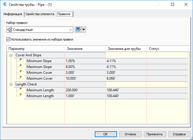
Task: Click the Maximum Length rule icon
Action: [20, 89]
